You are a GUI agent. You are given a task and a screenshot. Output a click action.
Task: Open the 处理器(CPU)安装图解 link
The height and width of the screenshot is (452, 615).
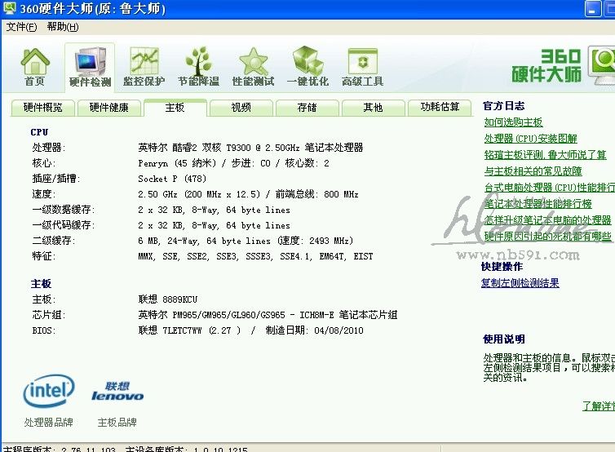(531, 139)
